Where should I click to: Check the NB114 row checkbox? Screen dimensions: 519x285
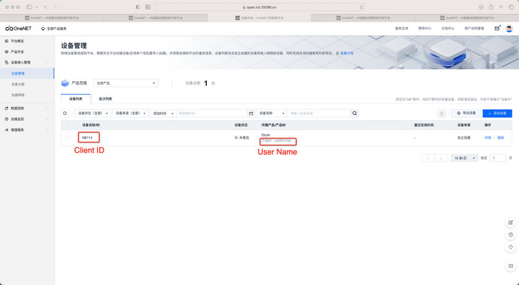click(x=68, y=138)
